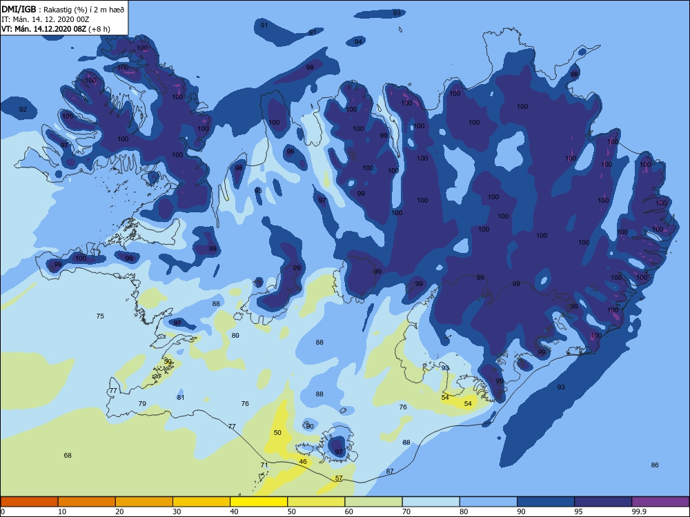Click the 'VT: Mán. 14.12.2020 08Z (+8 h)' line

56,29
